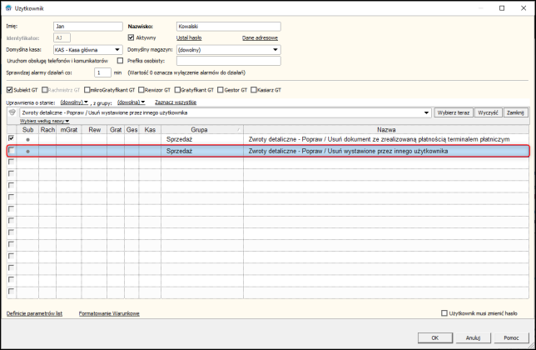Image resolution: width=536 pixels, height=350 pixels.
Task: Open Formatowanie Warunkowe link
Action: coord(109,313)
